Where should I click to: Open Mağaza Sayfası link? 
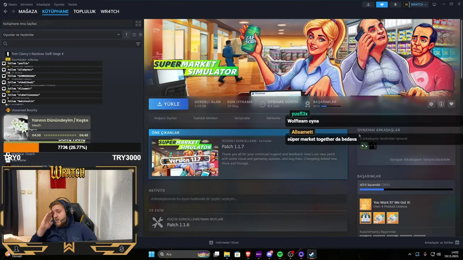tap(165, 118)
